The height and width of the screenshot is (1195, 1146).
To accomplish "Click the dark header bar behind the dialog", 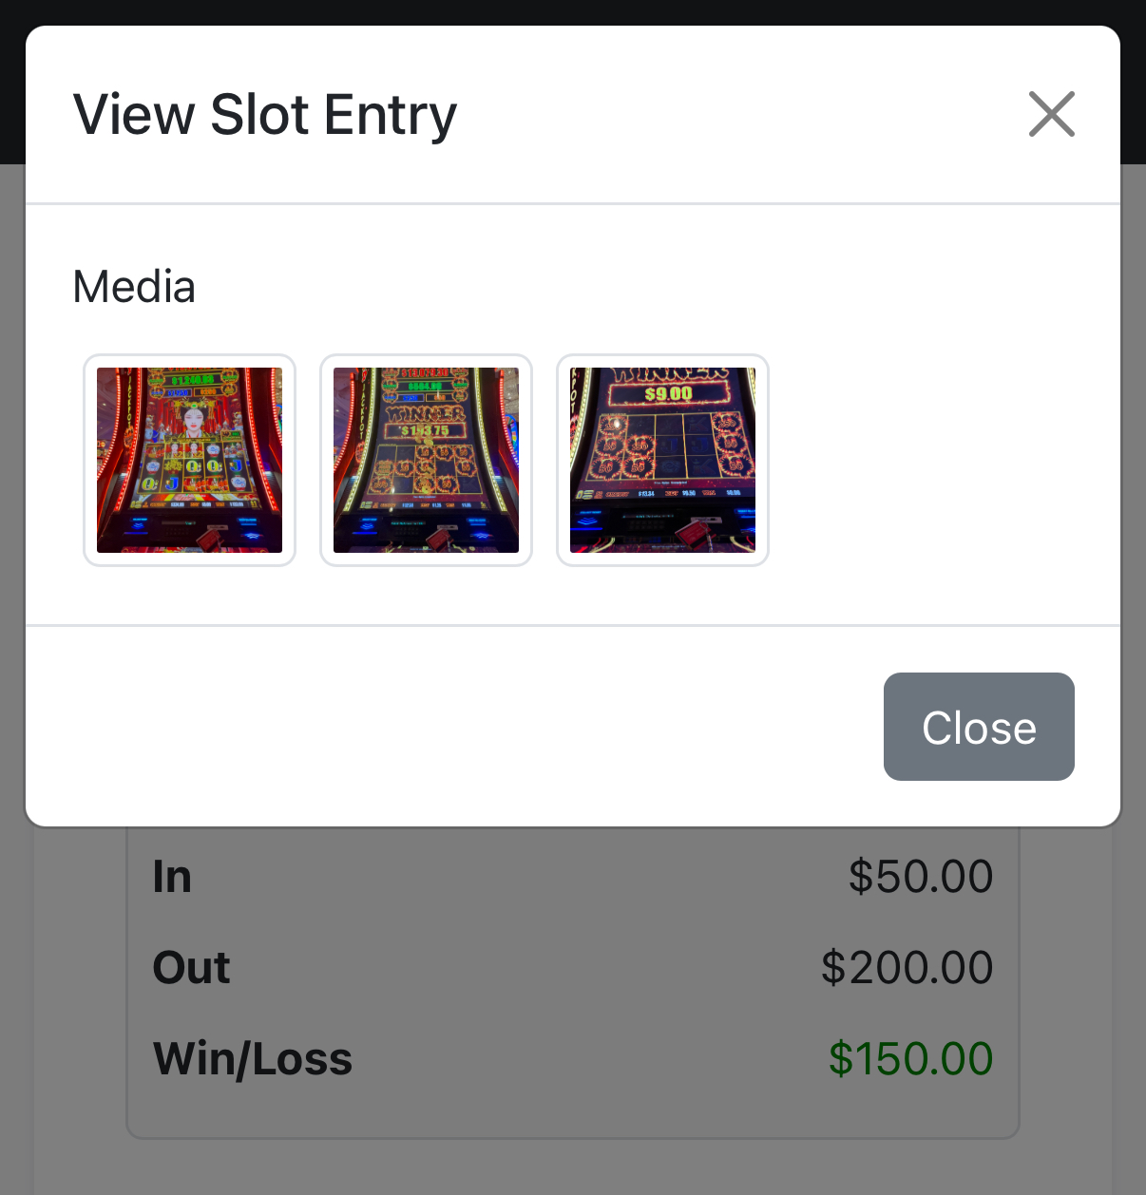I will point(573,11).
